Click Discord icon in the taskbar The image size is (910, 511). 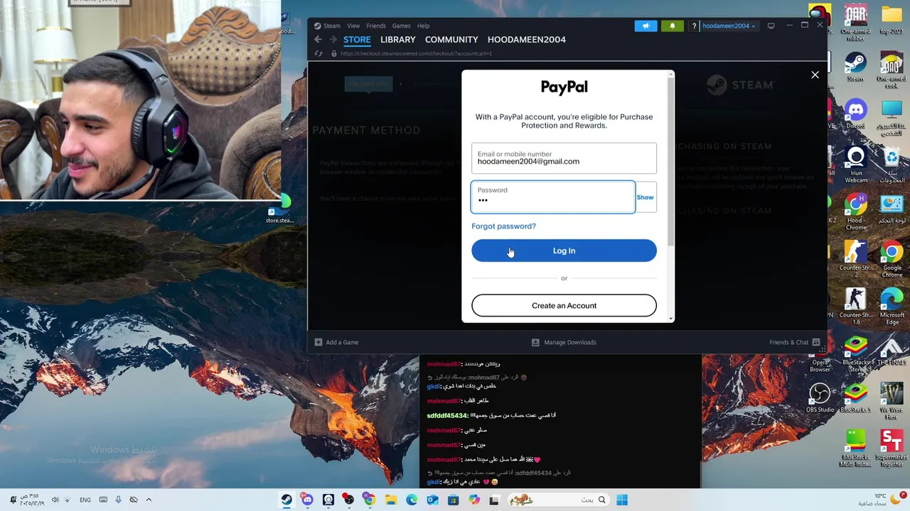point(307,500)
